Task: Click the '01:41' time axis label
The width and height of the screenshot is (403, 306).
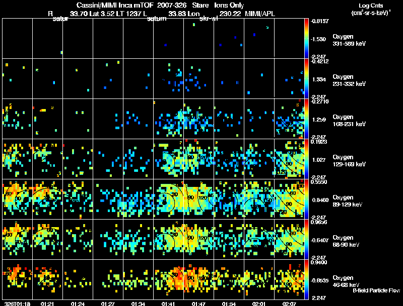Action: click(168, 303)
